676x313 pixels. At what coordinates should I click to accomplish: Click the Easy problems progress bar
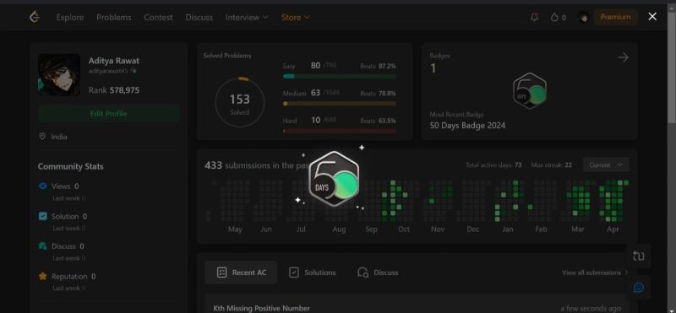click(x=340, y=76)
